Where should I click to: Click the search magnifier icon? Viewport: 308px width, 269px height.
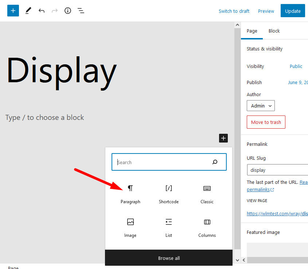click(x=215, y=162)
